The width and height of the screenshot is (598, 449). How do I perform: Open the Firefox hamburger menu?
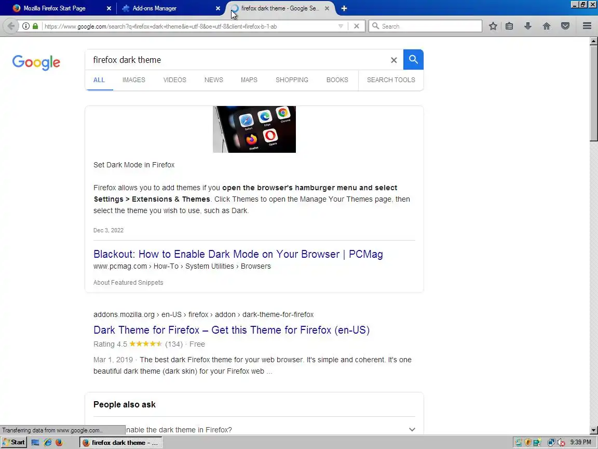[x=587, y=26]
